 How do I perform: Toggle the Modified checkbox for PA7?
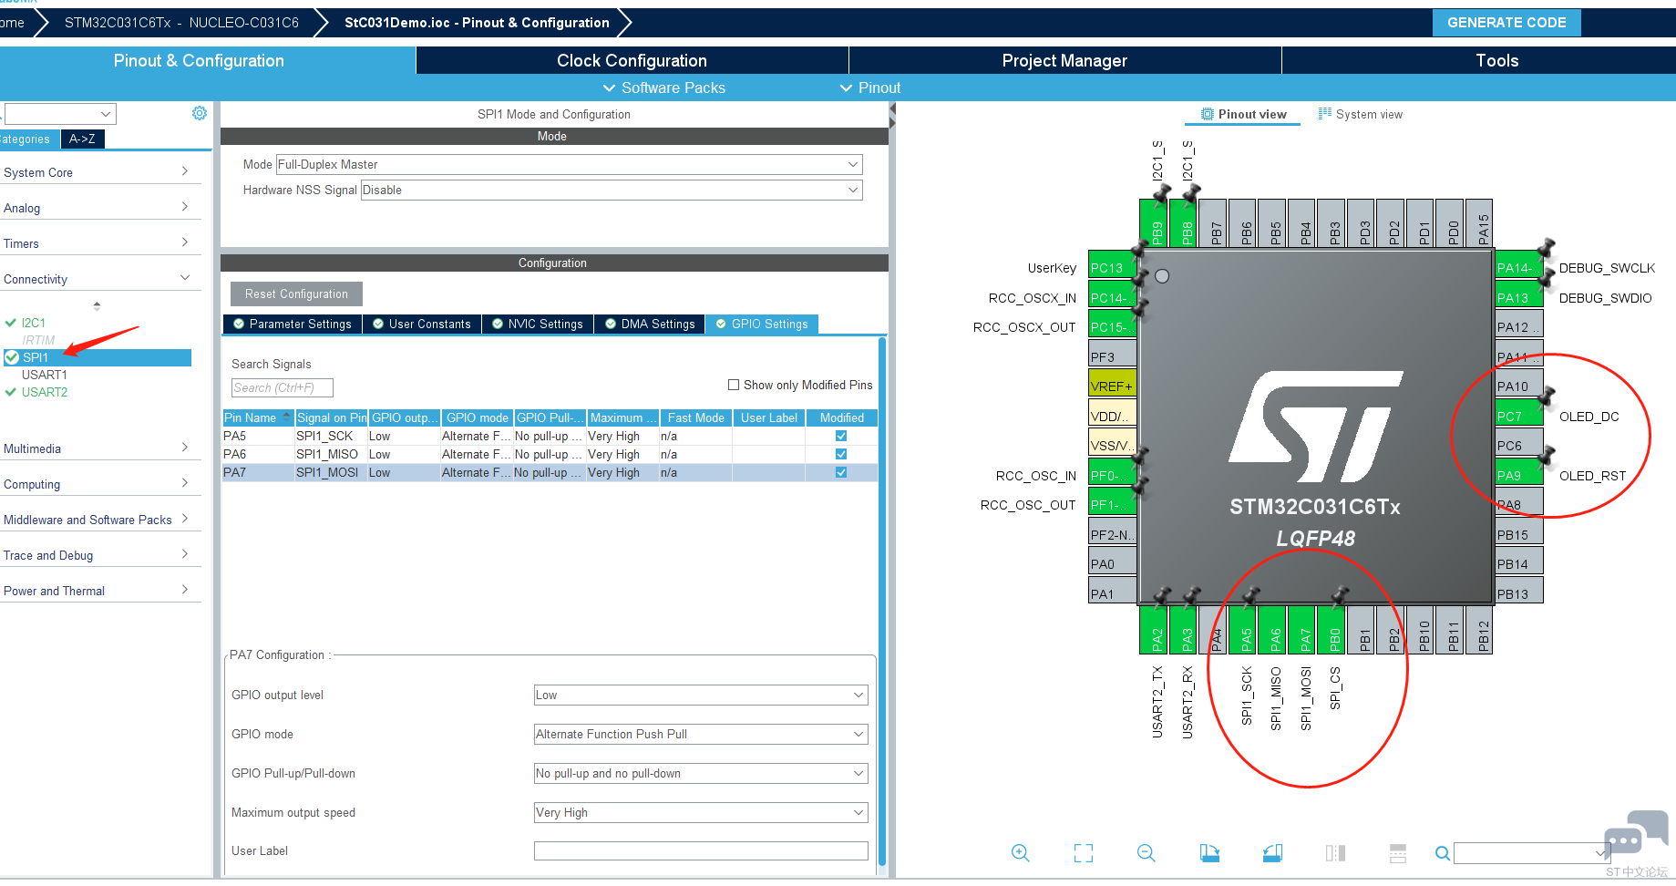click(x=841, y=472)
